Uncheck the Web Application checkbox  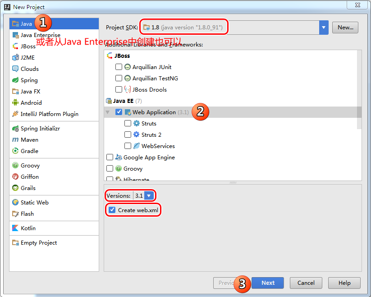[x=119, y=112]
